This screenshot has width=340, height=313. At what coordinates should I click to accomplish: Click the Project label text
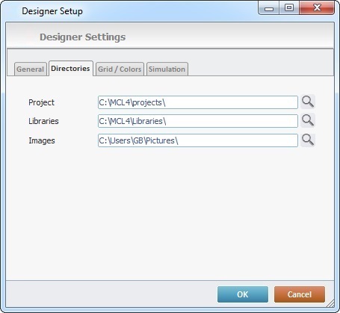point(41,102)
